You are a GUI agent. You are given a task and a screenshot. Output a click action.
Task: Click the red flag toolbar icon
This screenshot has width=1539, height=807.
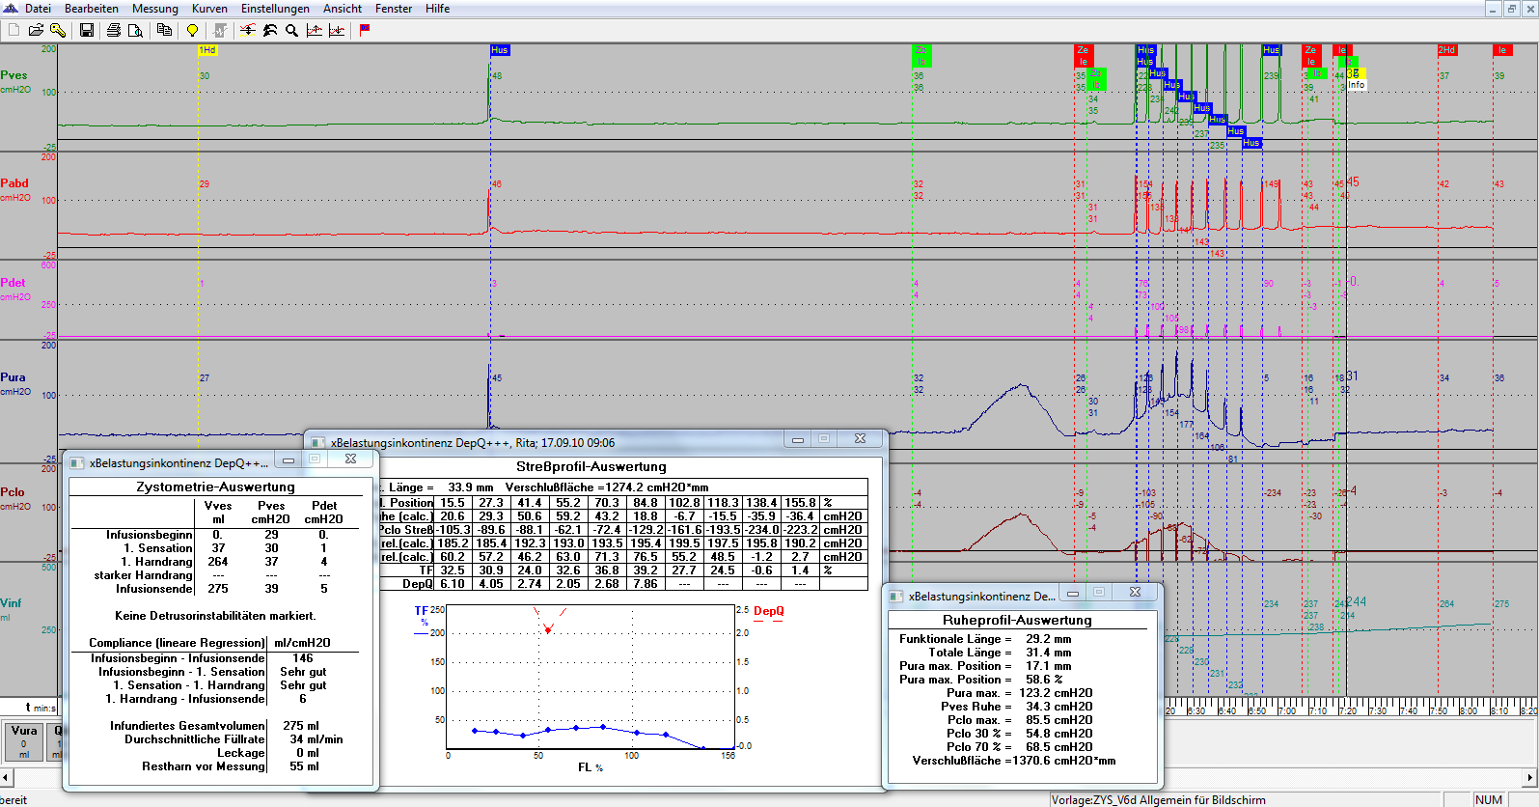pyautogui.click(x=365, y=30)
